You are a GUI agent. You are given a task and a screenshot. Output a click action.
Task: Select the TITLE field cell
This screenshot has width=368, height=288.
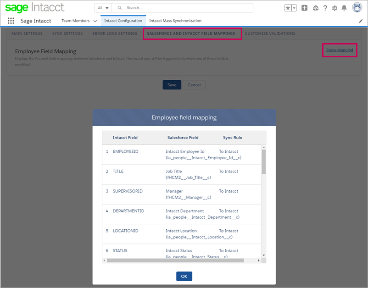coord(118,171)
